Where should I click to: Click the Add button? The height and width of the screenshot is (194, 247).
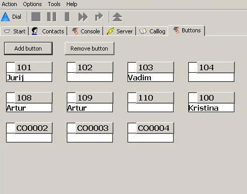[28, 48]
